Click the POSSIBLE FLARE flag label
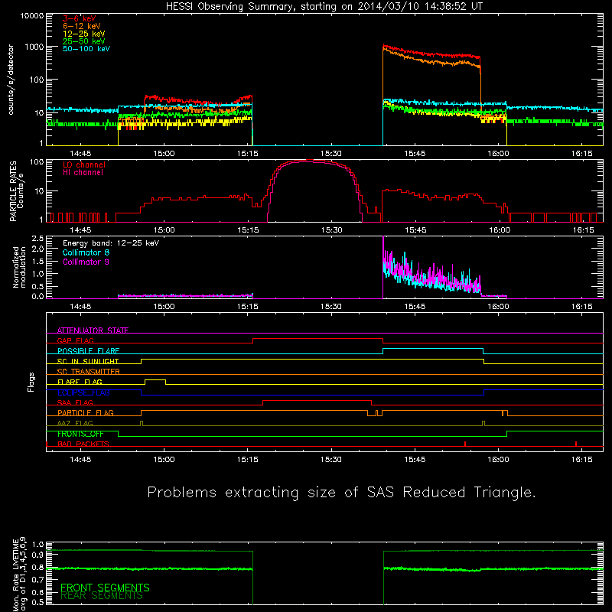 pyautogui.click(x=88, y=351)
